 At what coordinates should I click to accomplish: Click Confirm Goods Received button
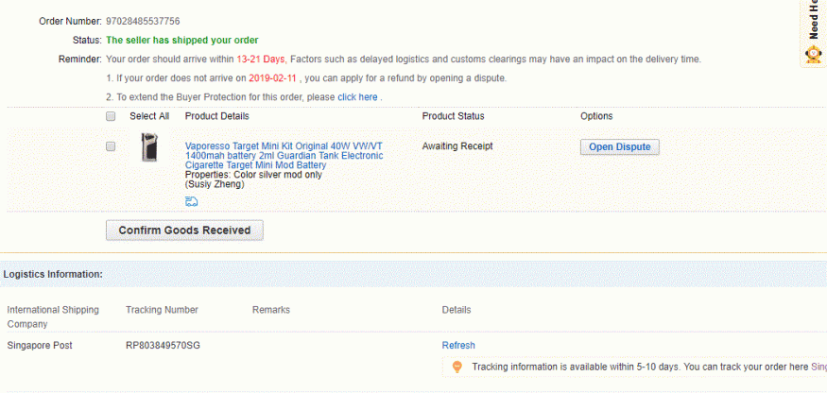tap(184, 230)
